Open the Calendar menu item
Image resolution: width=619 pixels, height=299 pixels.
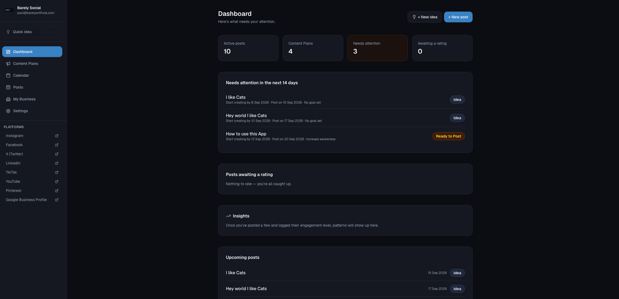tap(32, 75)
